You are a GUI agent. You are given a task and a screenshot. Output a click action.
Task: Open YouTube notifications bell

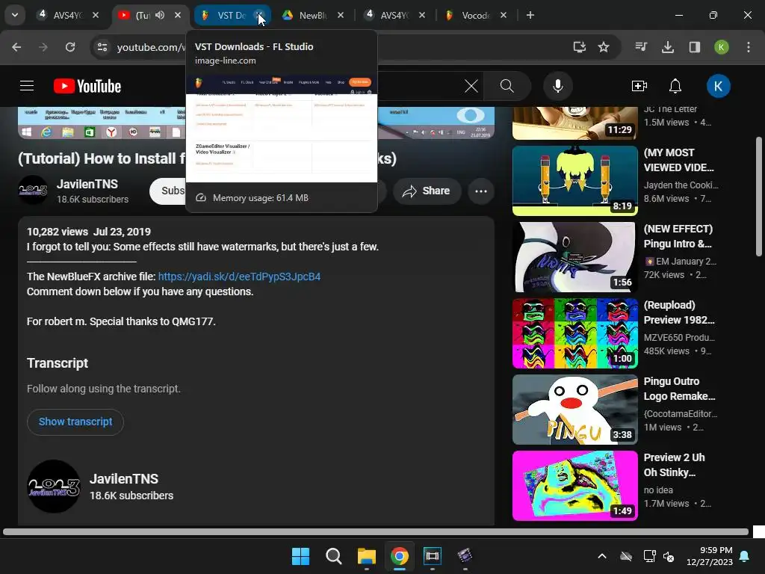675,86
